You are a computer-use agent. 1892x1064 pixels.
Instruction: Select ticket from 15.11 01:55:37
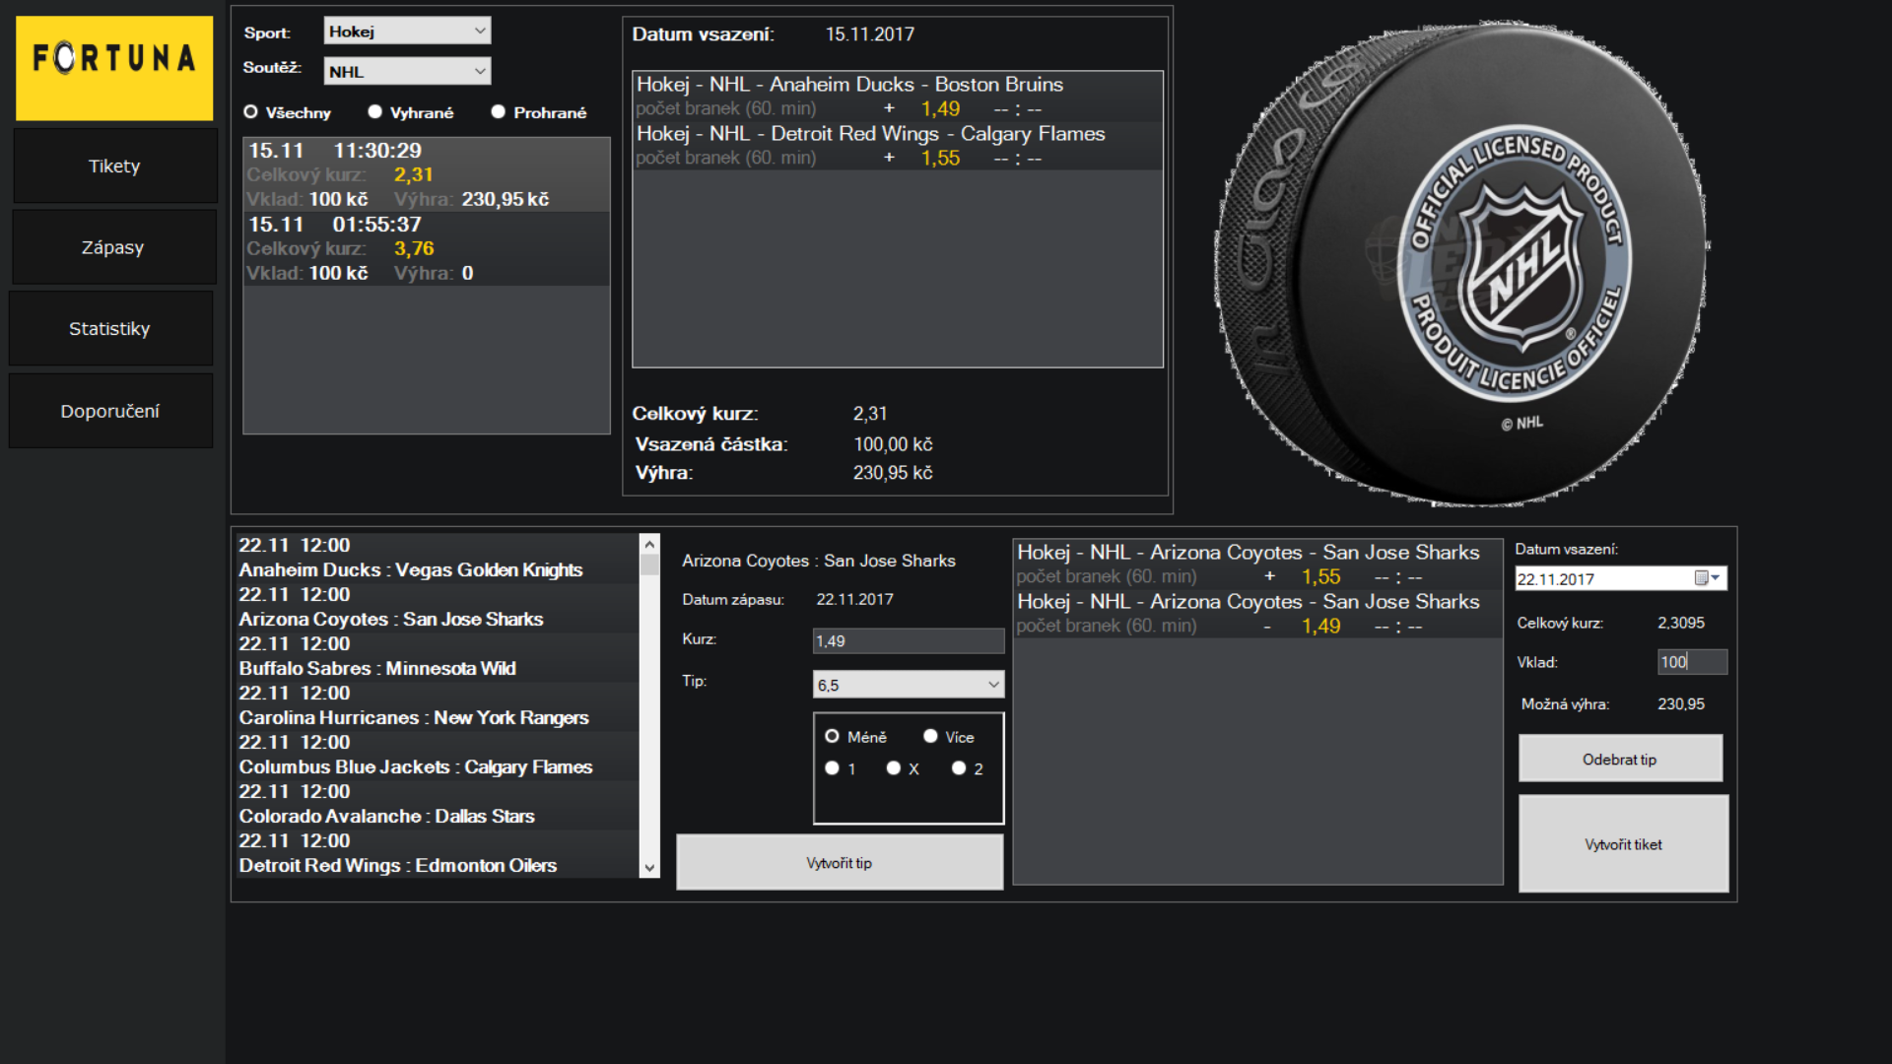pyautogui.click(x=427, y=249)
